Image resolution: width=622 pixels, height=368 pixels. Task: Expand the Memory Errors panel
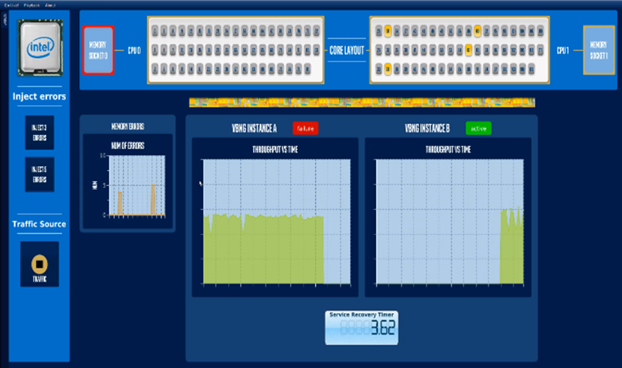127,126
